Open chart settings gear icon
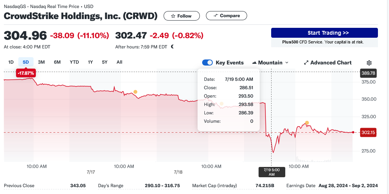Image resolution: width=389 pixels, height=194 pixels. [x=369, y=63]
